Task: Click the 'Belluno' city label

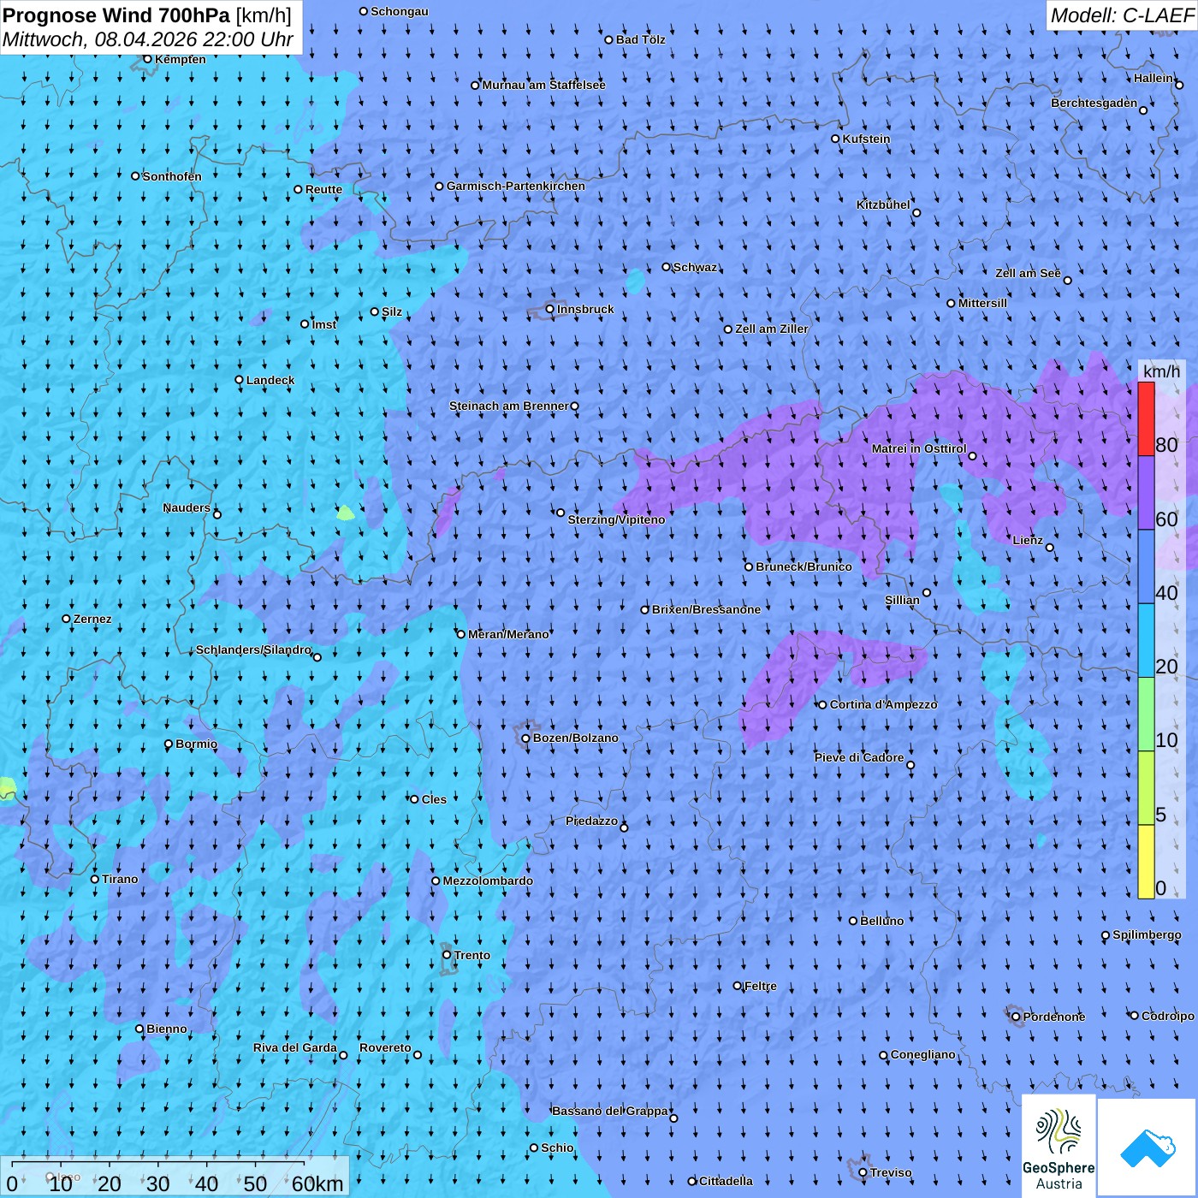Action: [881, 921]
